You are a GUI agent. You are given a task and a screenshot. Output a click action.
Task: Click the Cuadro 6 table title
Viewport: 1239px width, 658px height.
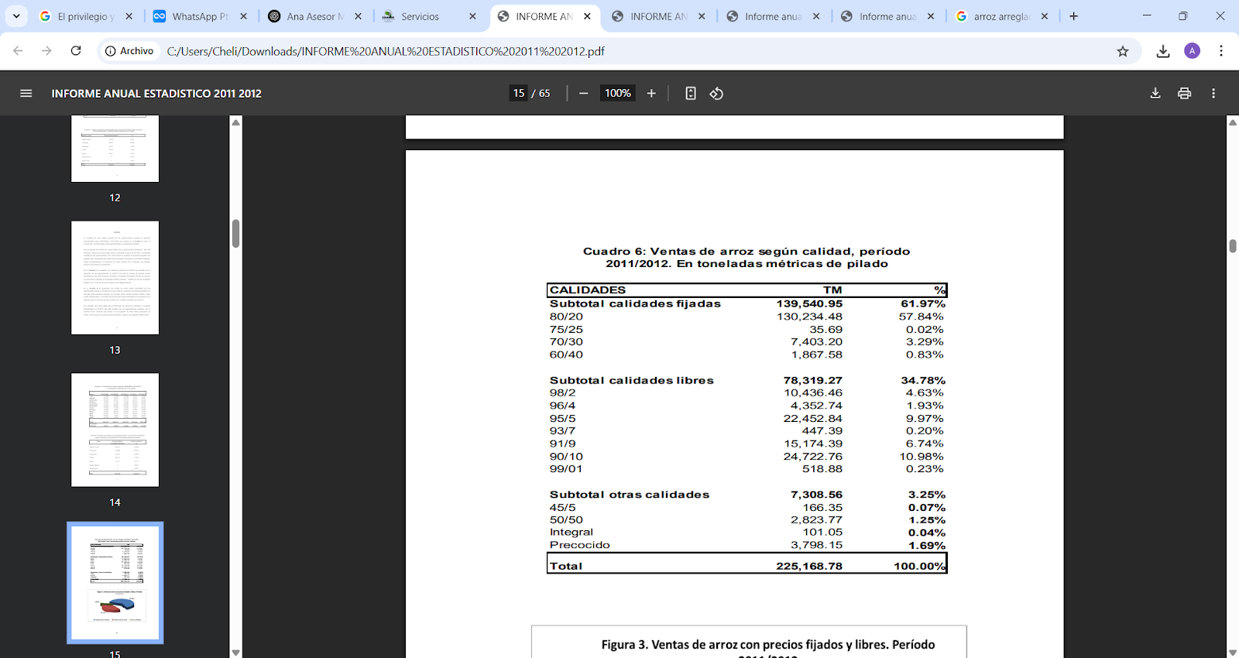(746, 257)
